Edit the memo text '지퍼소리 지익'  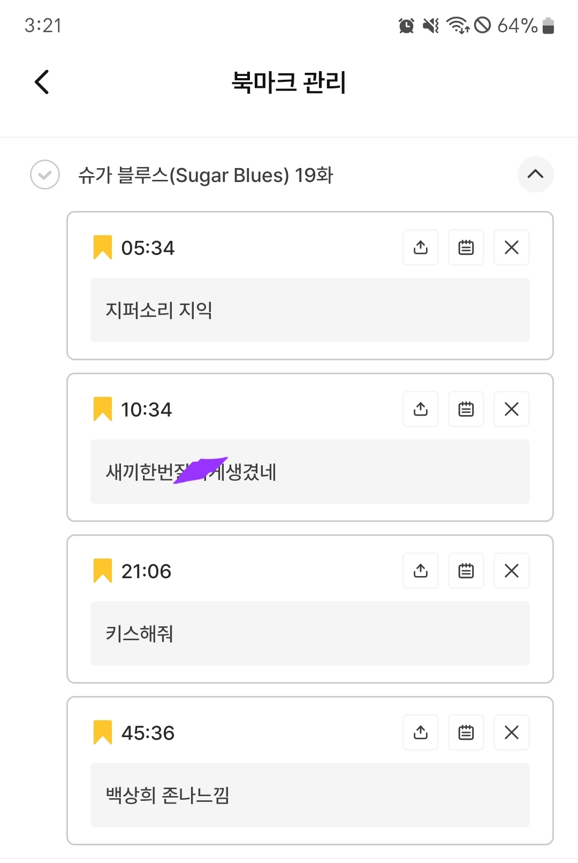click(x=310, y=310)
